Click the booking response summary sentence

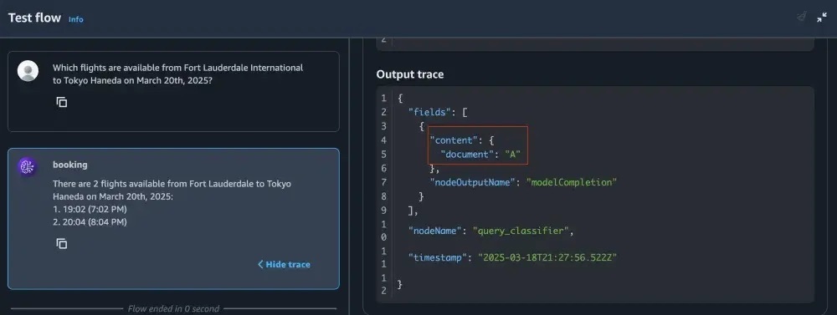(172, 191)
